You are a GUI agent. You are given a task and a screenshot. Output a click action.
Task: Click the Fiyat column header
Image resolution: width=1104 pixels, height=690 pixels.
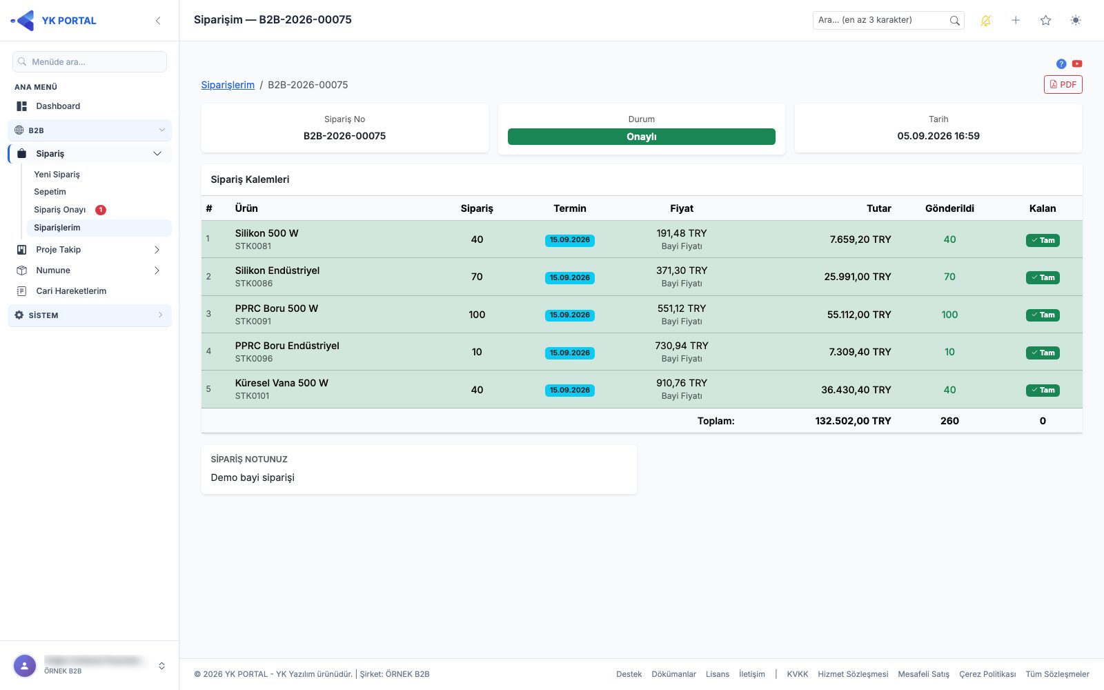682,208
